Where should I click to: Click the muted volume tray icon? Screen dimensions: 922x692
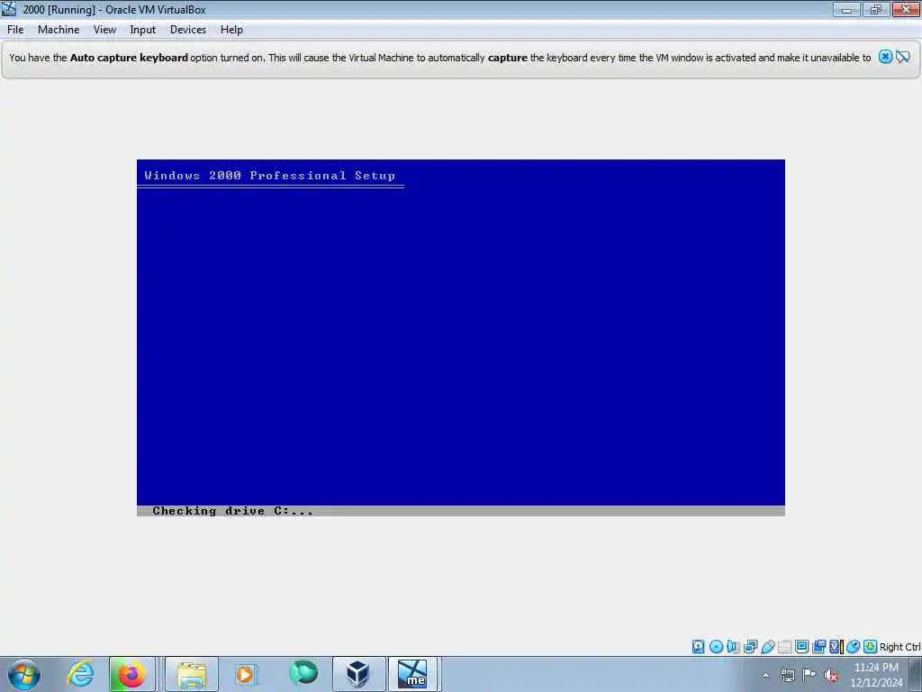coord(831,676)
